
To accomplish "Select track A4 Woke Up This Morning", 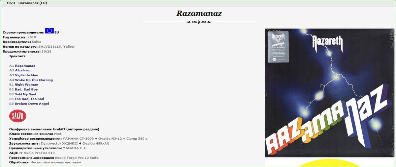I will click(31, 80).
